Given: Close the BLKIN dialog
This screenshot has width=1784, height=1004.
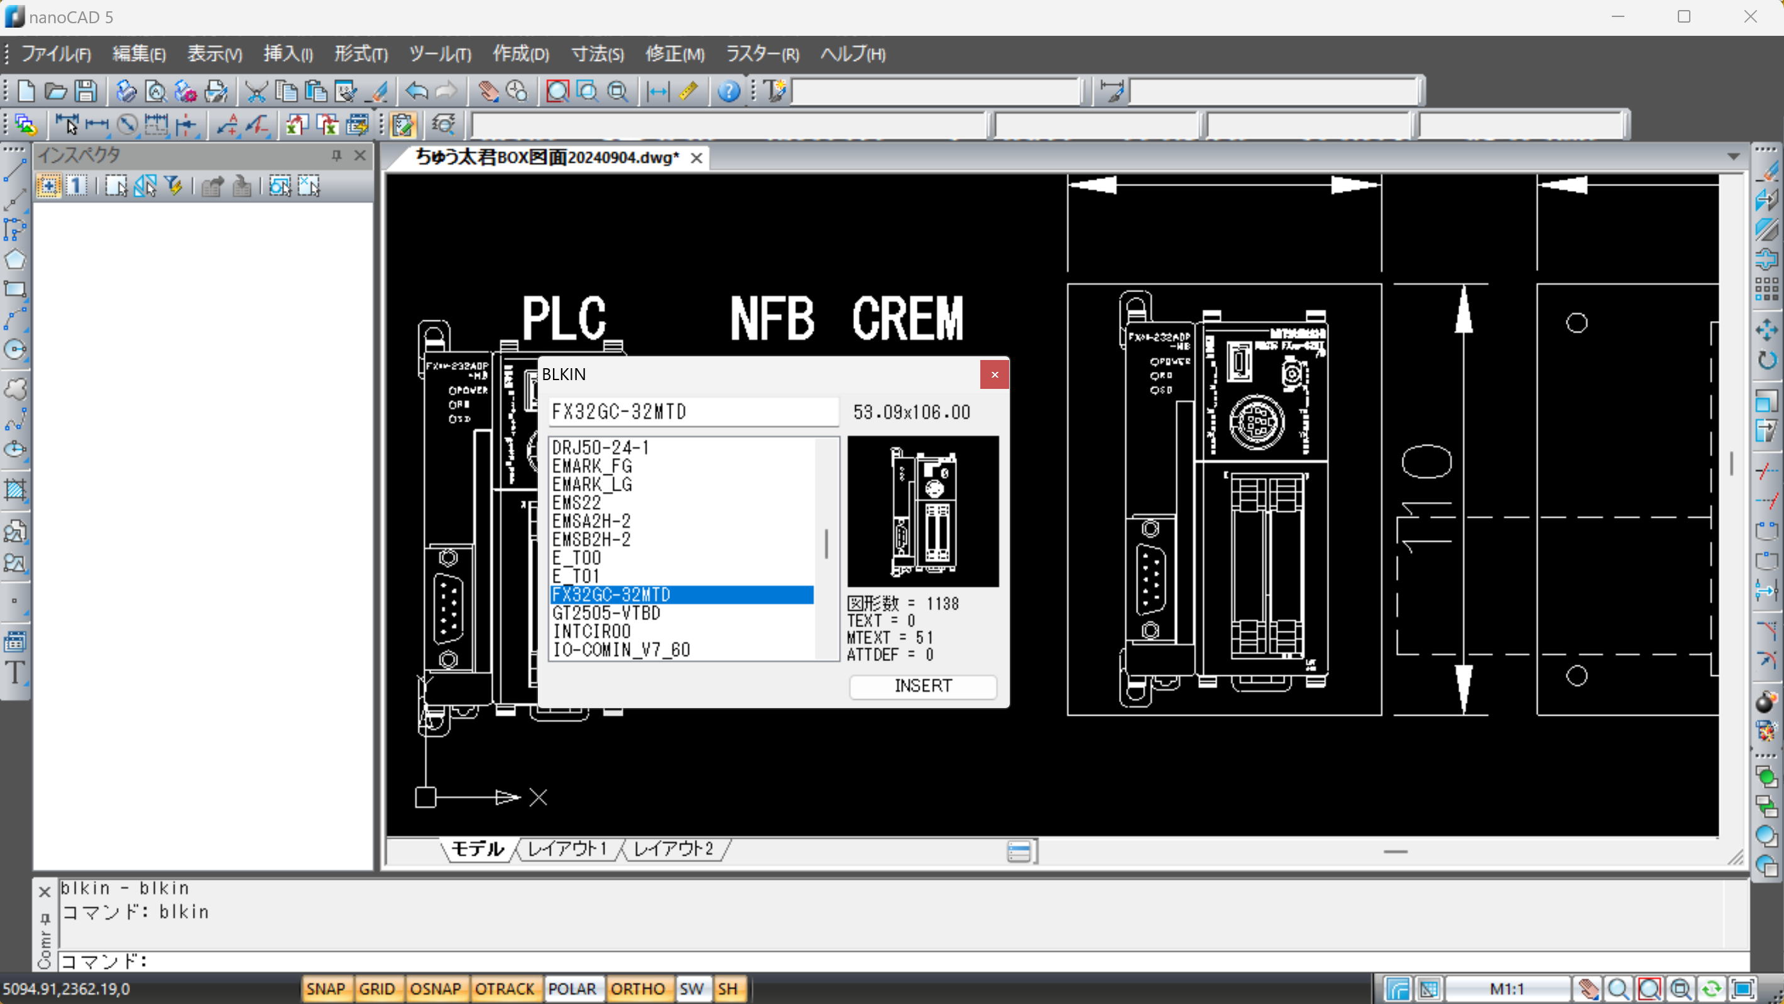Looking at the screenshot, I should [995, 374].
